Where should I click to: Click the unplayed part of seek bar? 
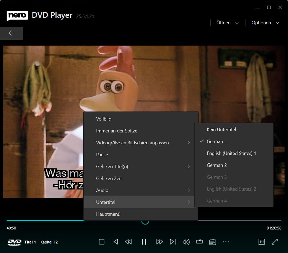coord(240,220)
